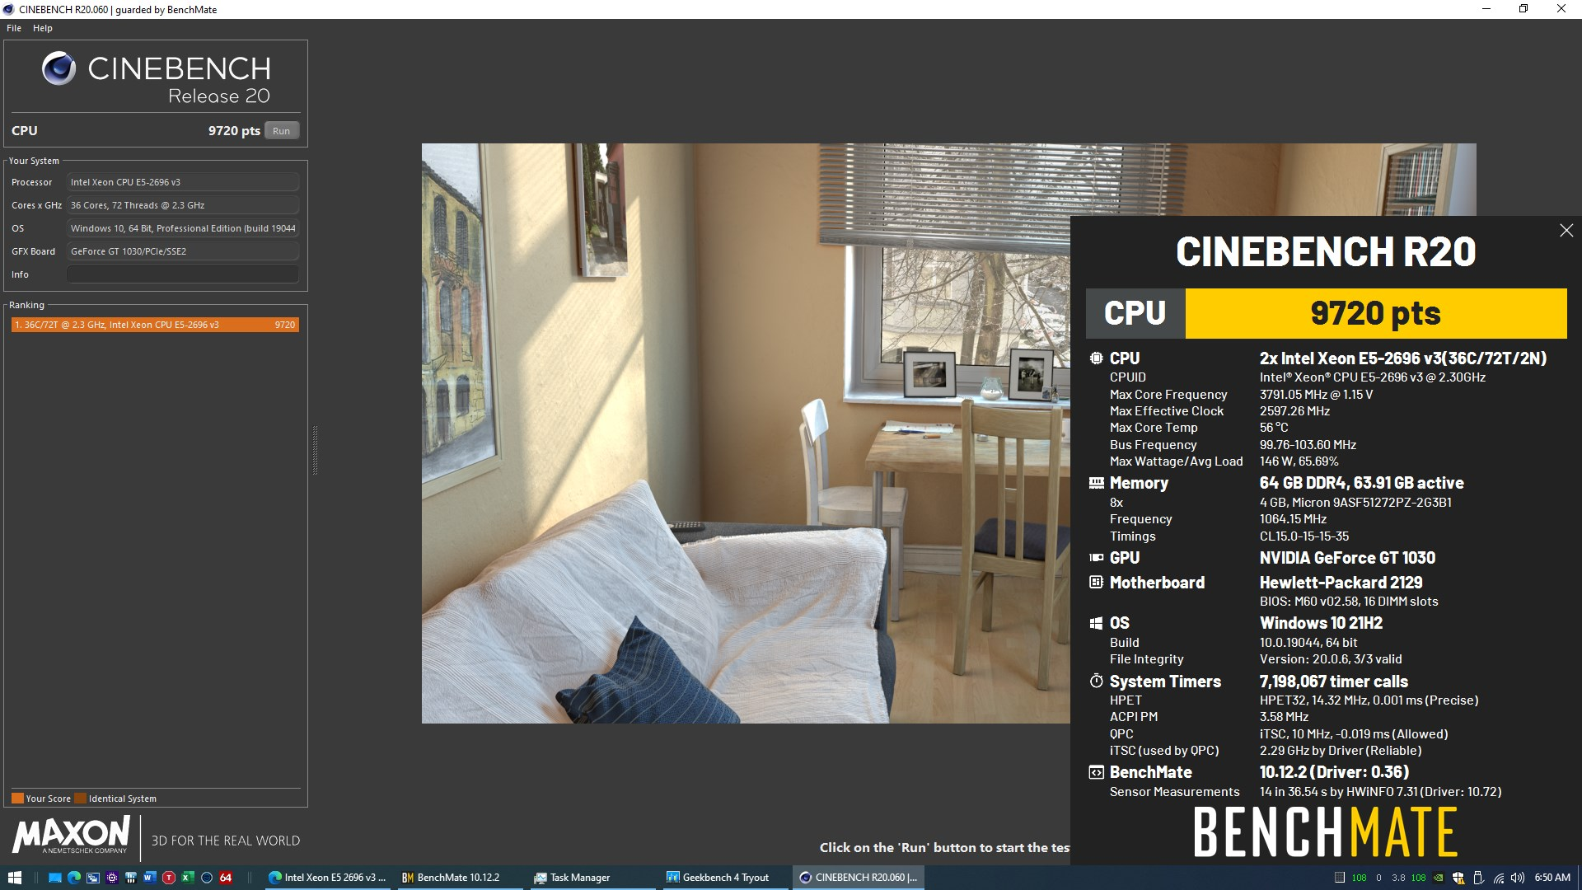Click the Cinebench logo sphere icon

[x=59, y=69]
